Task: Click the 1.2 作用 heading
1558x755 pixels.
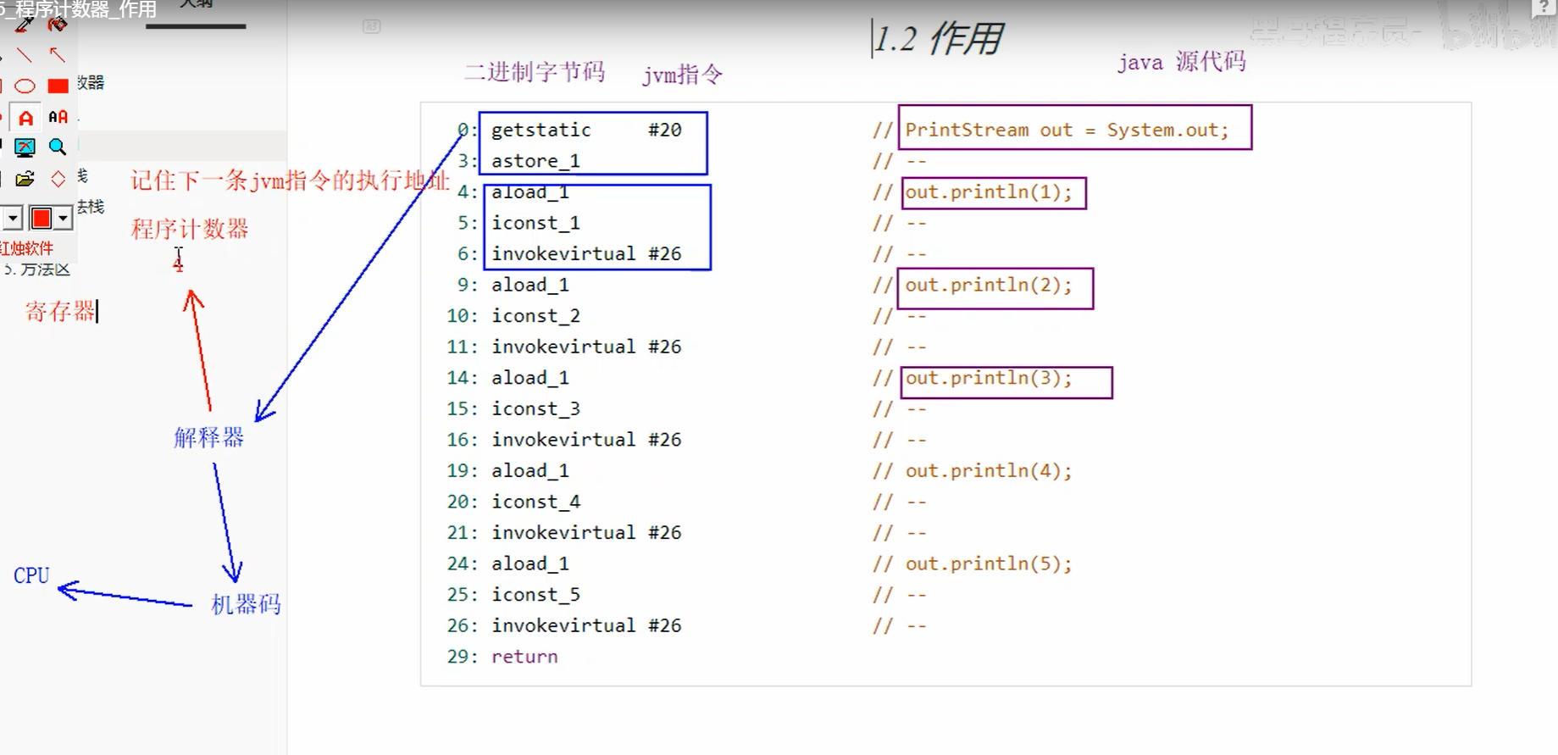Action: pos(939,39)
